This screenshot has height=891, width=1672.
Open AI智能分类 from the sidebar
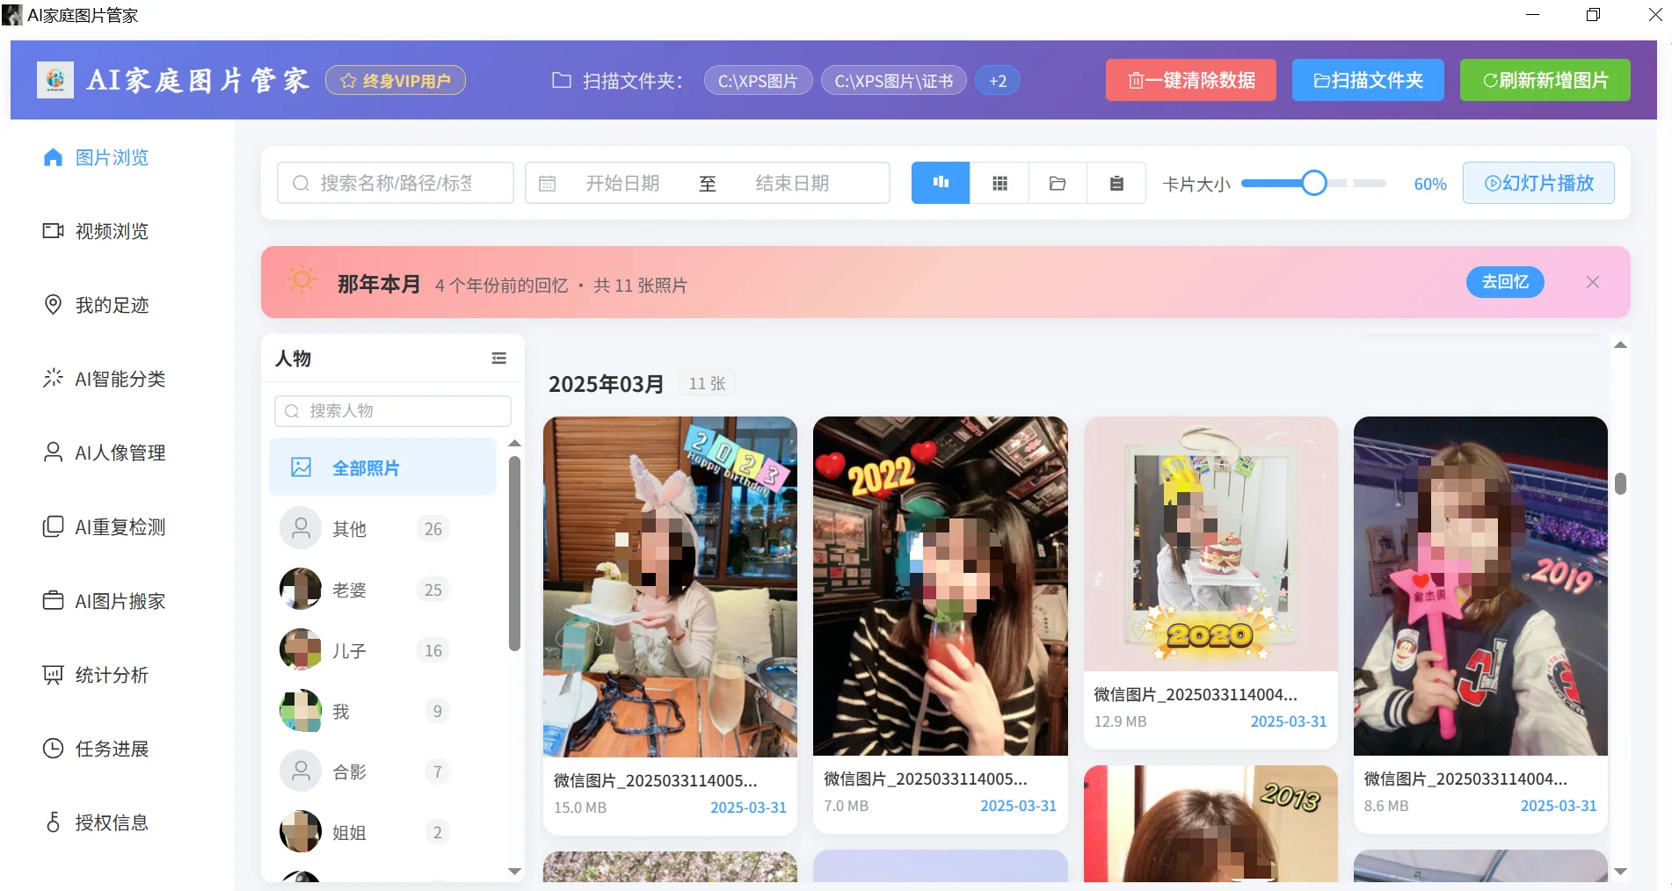(105, 379)
